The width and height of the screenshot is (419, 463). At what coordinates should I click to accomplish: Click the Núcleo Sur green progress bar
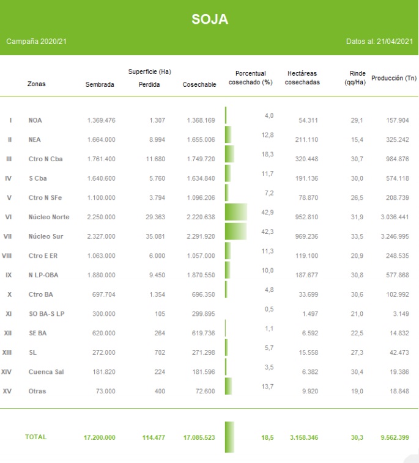tap(235, 231)
